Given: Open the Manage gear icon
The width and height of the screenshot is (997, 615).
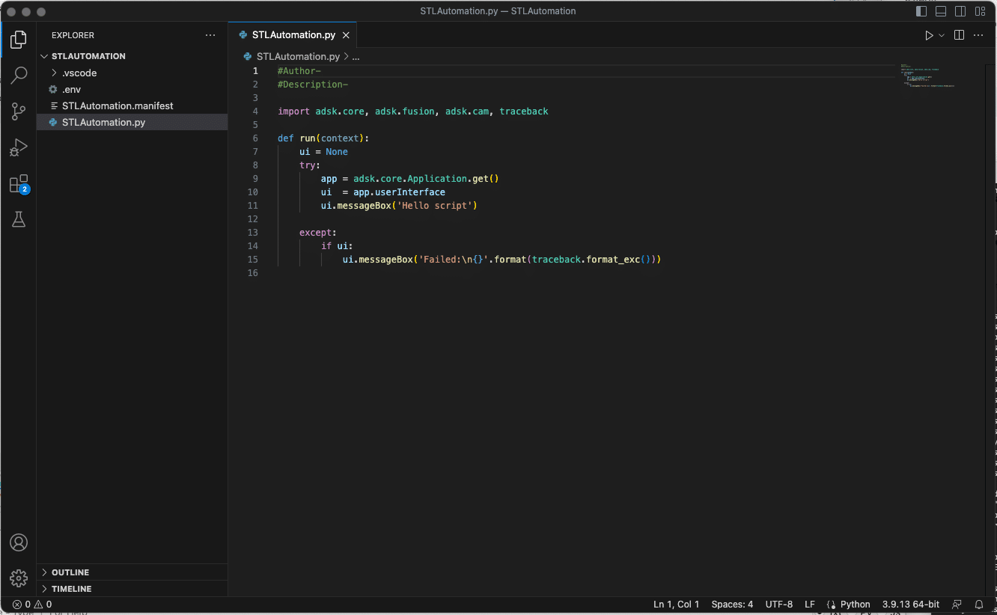Looking at the screenshot, I should (19, 578).
